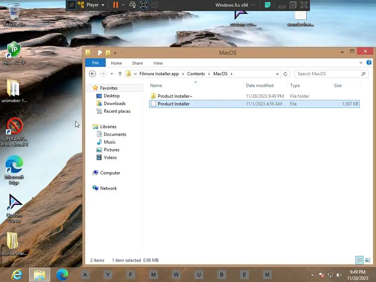The width and height of the screenshot is (376, 282).
Task: Open the Player menu dropdown
Action: pos(95,5)
